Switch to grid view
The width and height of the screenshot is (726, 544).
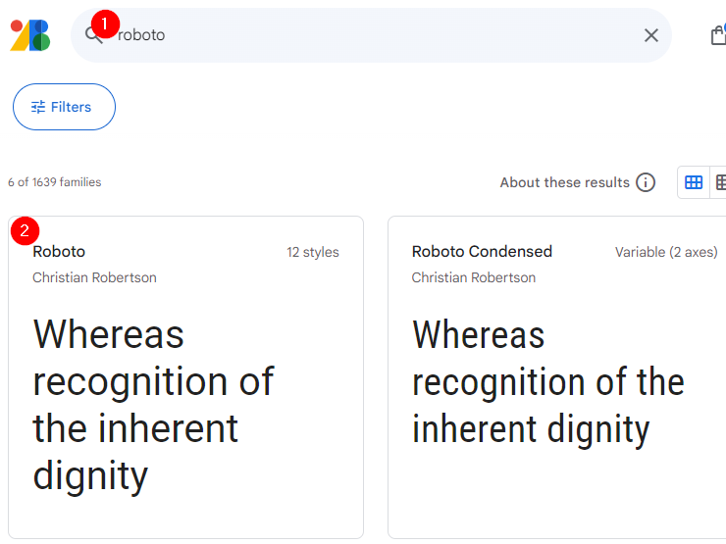694,182
